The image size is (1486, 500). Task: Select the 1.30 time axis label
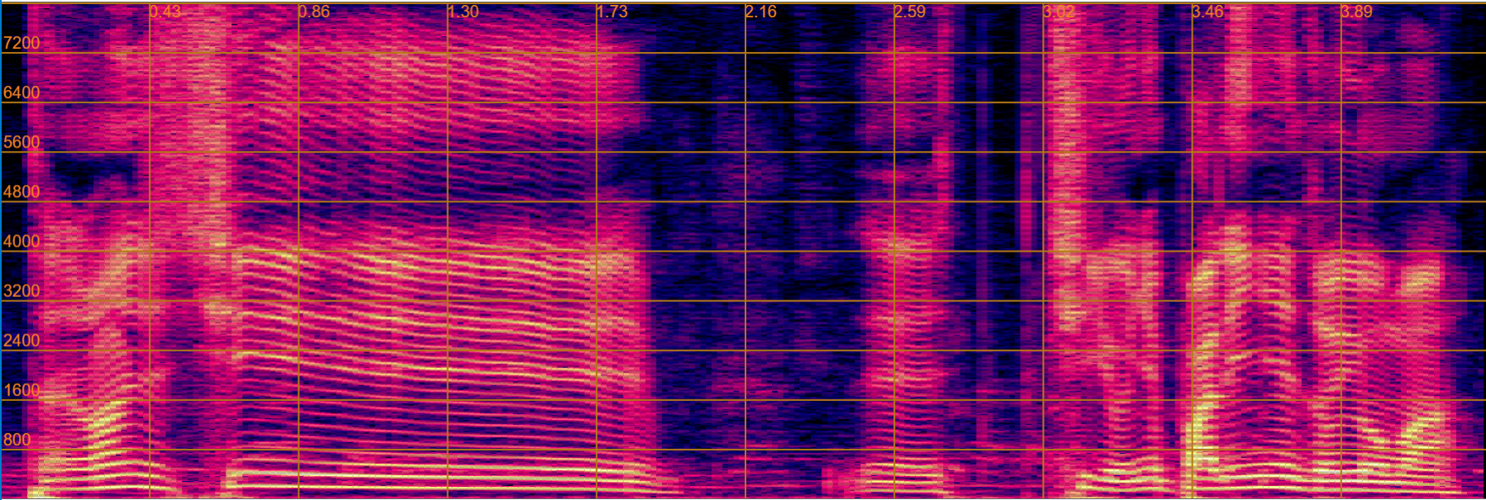click(x=463, y=12)
